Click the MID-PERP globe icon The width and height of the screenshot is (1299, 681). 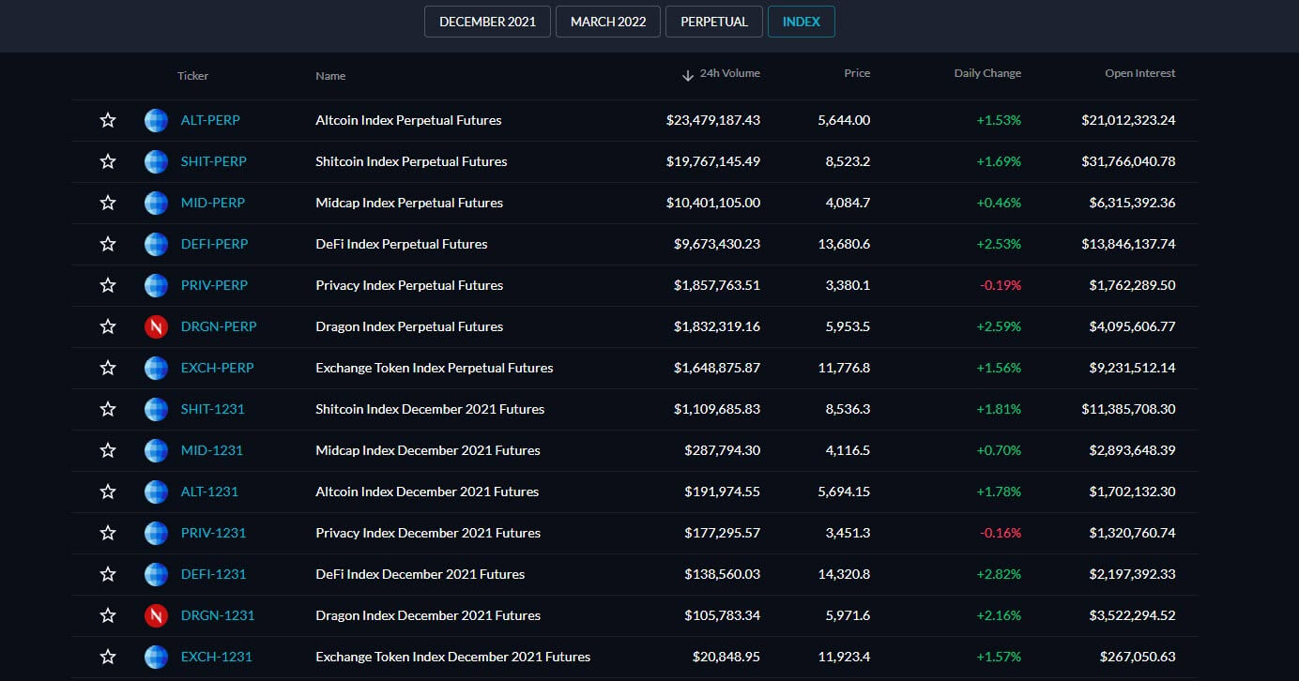[x=156, y=203]
